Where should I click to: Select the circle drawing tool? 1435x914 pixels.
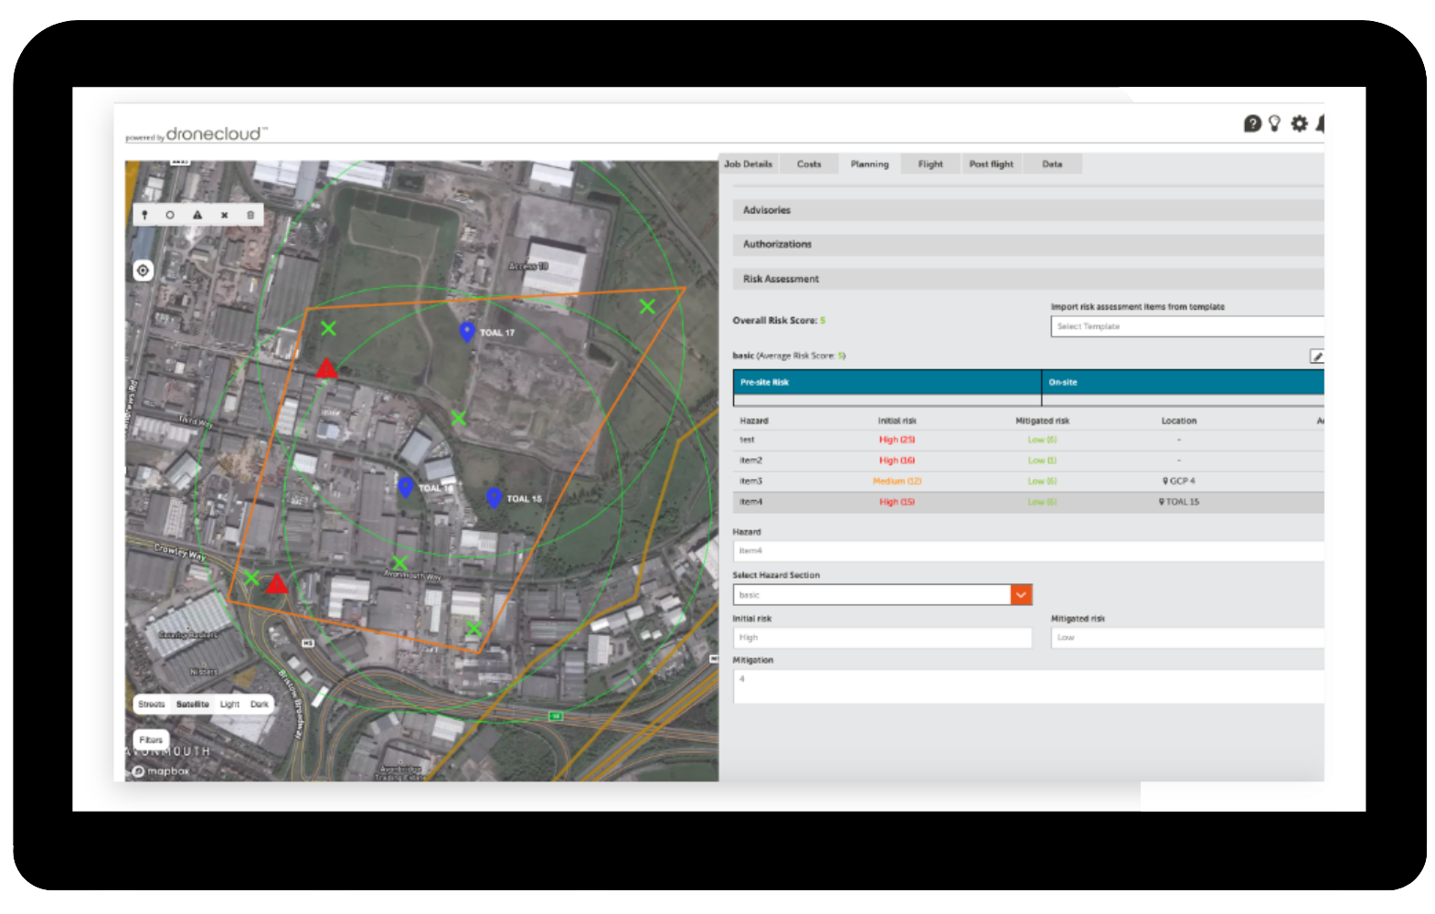(170, 215)
